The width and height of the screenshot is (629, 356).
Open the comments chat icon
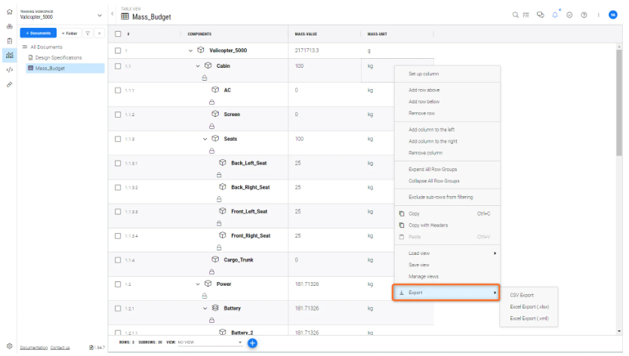click(540, 14)
